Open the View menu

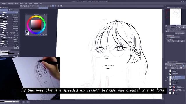pos(26,3)
